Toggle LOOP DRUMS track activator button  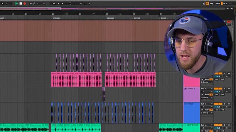218,125
